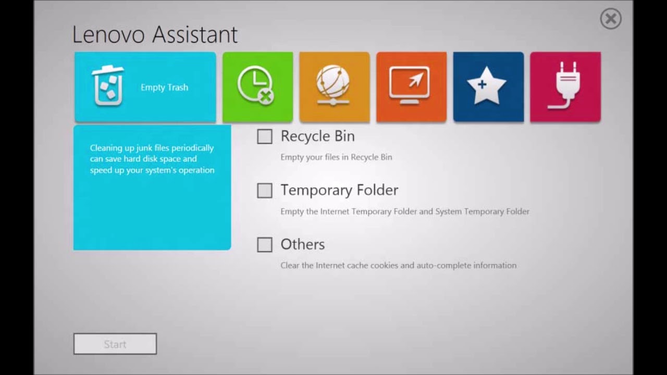Click the Others label
This screenshot has width=667, height=375.
pos(303,244)
